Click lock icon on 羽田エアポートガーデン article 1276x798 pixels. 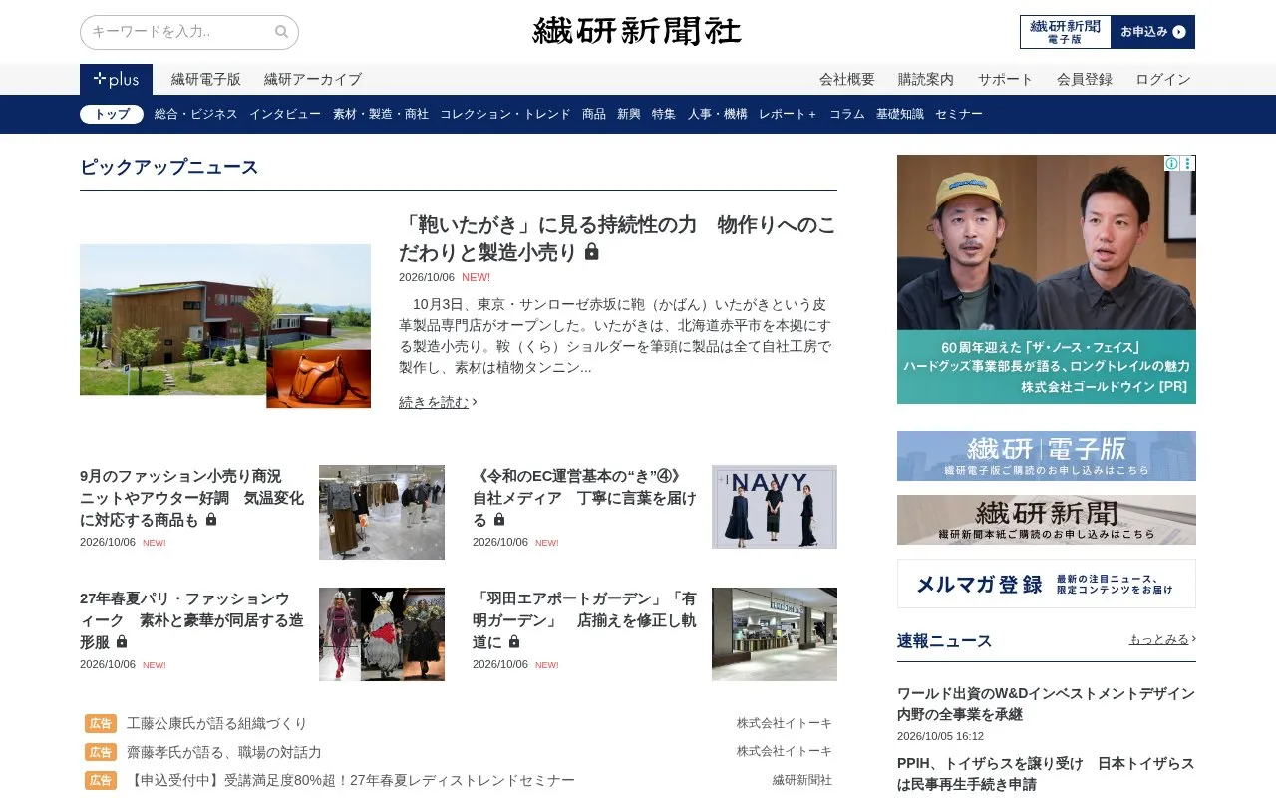pyautogui.click(x=514, y=642)
